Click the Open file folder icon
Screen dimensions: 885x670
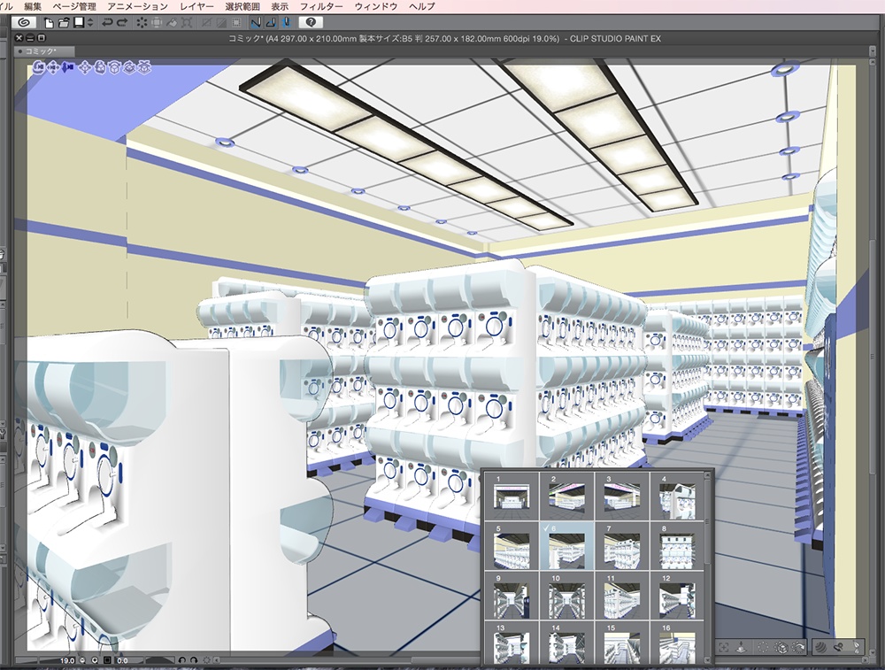tap(63, 23)
